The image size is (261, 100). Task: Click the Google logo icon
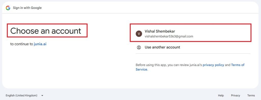click(8, 8)
